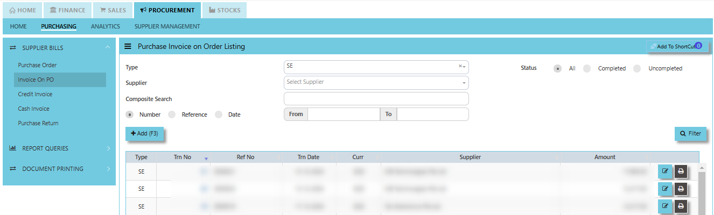Edit the first invoice row
Screen dimensions: 714x215
665,171
